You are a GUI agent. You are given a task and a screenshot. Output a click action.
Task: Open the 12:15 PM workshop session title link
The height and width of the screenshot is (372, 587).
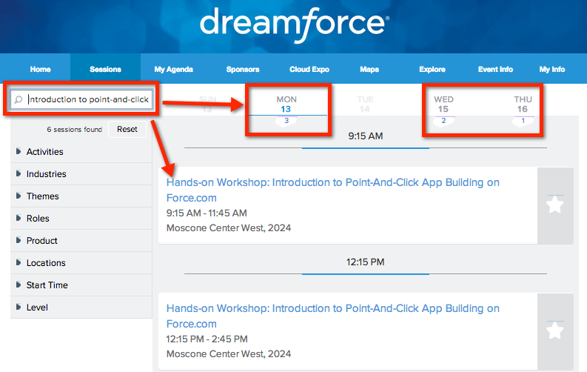(333, 316)
